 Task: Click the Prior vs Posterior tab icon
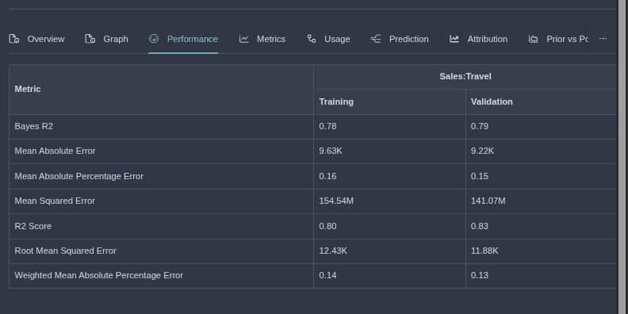(534, 39)
